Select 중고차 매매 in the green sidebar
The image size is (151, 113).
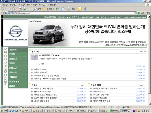(18, 82)
